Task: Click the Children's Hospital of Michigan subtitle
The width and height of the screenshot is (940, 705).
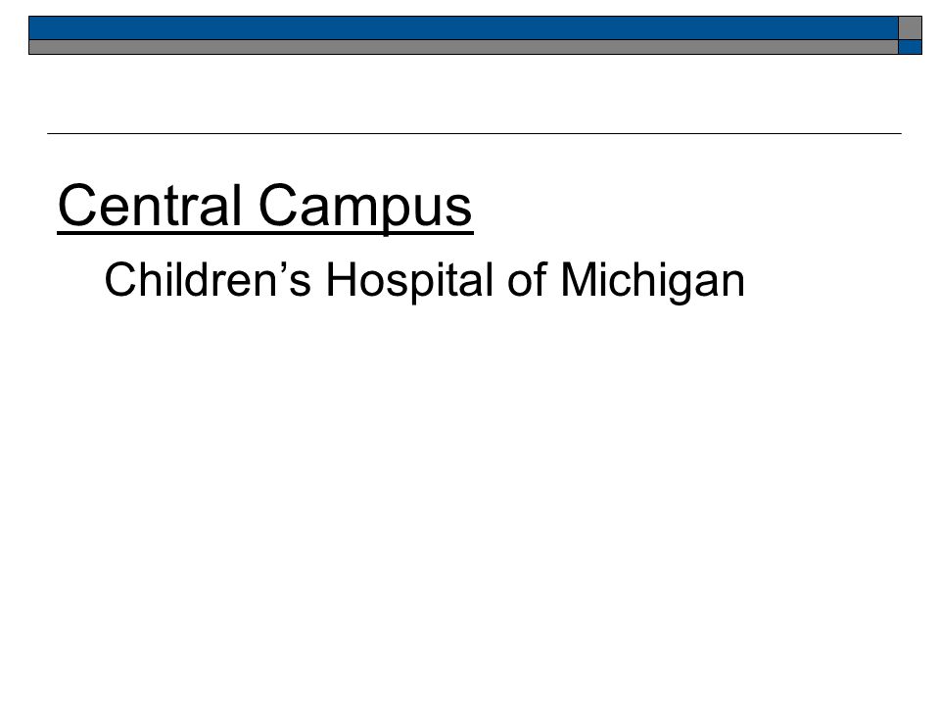Action: tap(424, 282)
